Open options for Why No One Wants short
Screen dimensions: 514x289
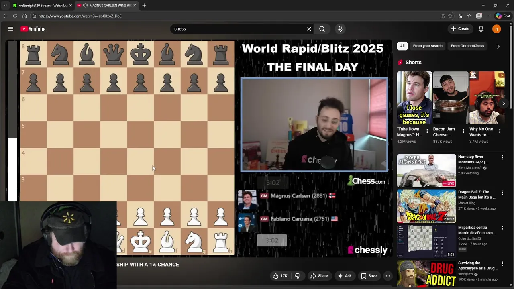point(500,131)
